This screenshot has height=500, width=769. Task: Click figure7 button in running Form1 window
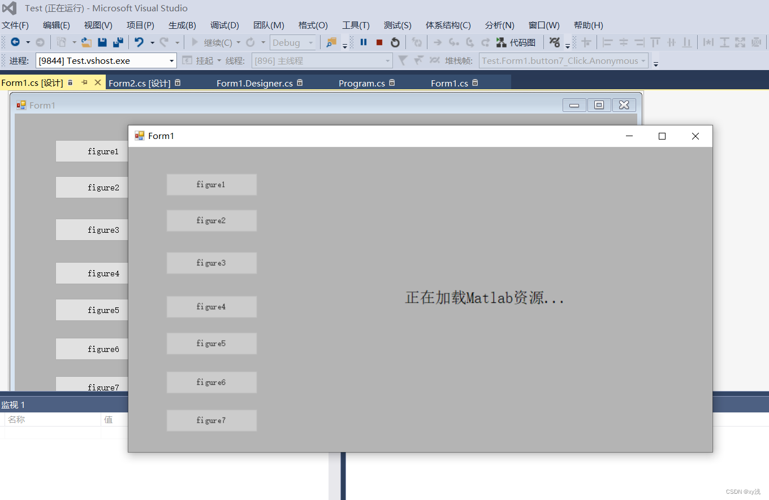(211, 420)
